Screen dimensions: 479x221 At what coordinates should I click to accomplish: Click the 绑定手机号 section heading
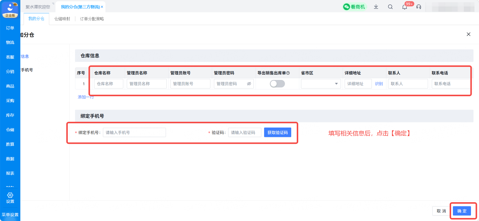click(x=92, y=116)
